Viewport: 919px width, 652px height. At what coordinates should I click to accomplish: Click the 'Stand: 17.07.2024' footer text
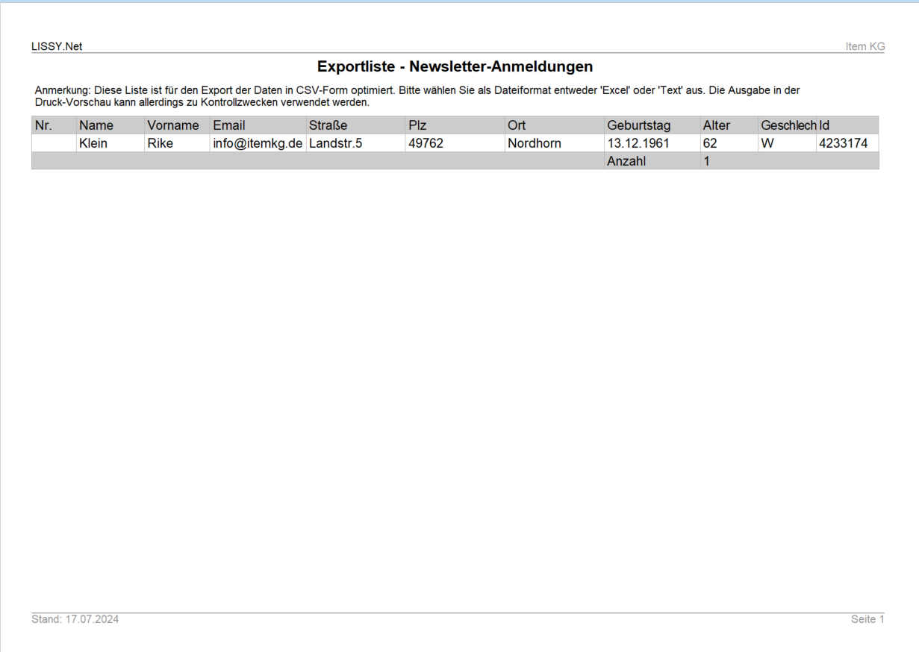tap(75, 619)
